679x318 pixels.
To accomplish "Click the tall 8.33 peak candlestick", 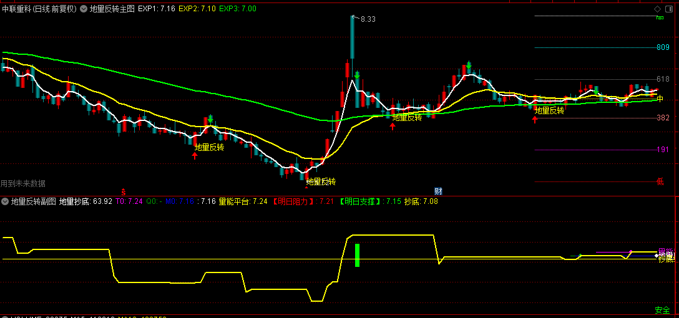I will (x=352, y=38).
